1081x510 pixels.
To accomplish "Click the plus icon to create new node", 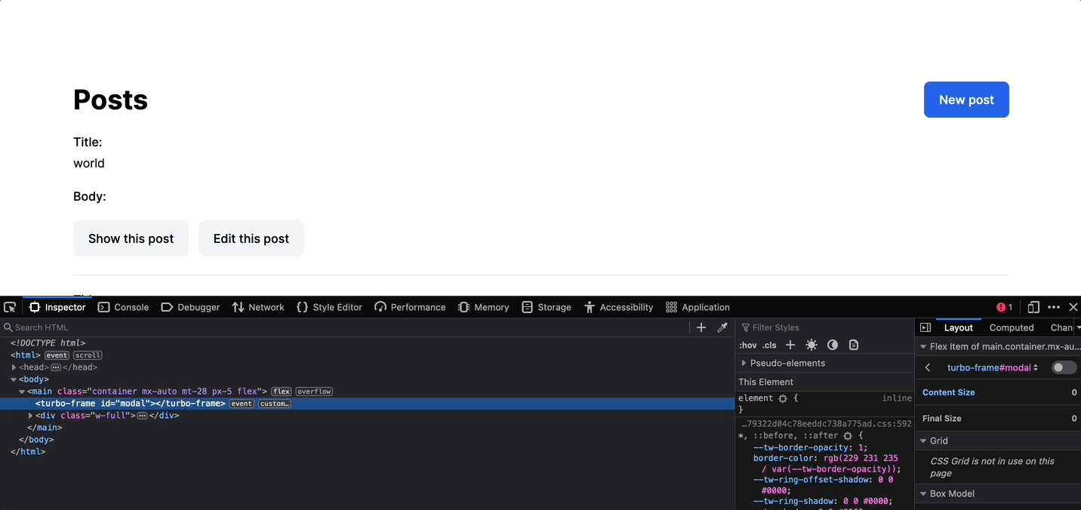I will (701, 327).
